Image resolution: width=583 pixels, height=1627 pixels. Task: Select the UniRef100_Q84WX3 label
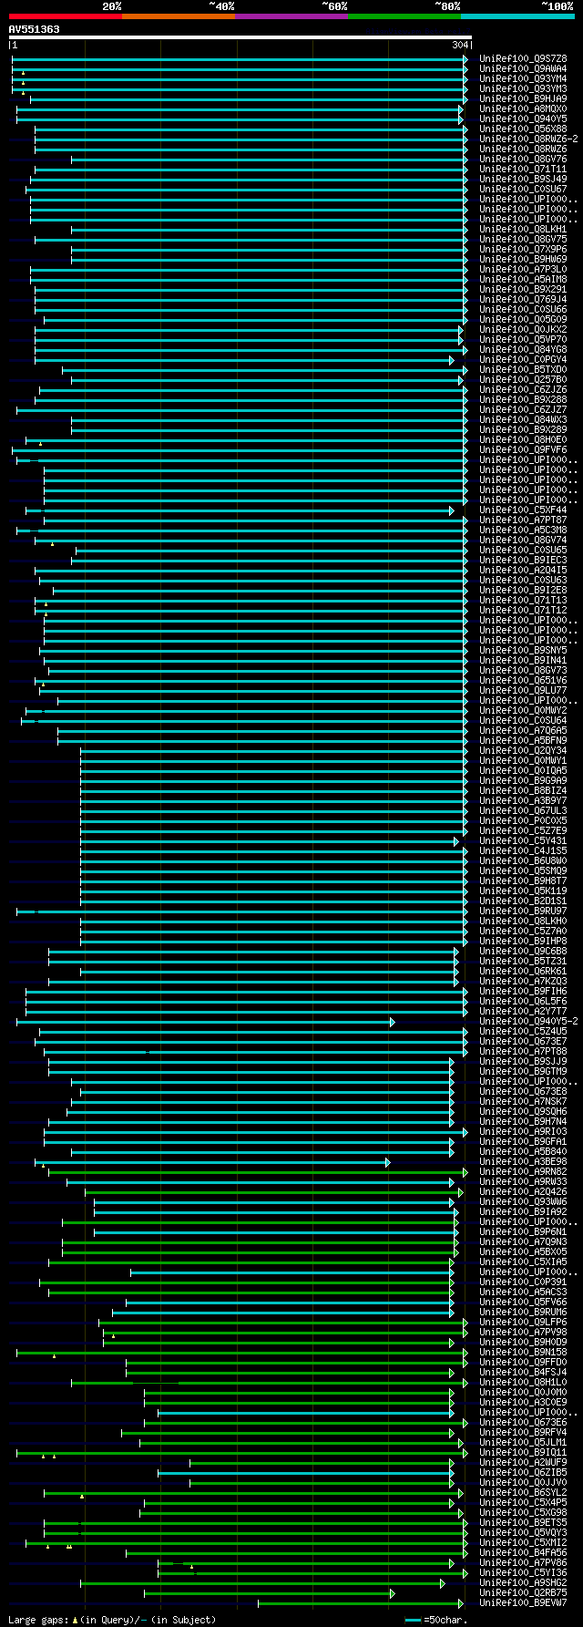point(523,419)
